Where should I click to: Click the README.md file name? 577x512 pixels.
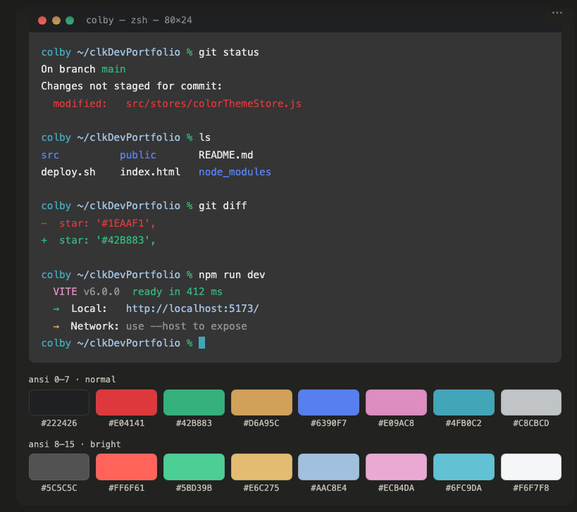(226, 155)
